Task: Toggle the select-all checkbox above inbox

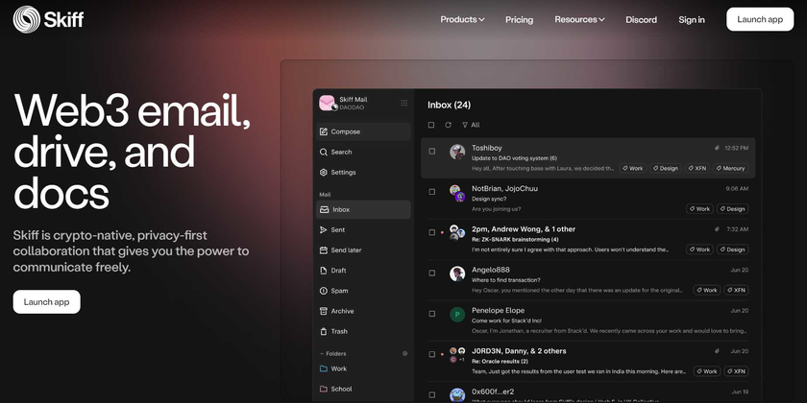Action: point(431,125)
